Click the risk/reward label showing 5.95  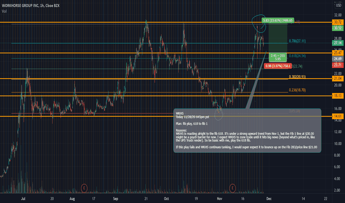coord(278,57)
